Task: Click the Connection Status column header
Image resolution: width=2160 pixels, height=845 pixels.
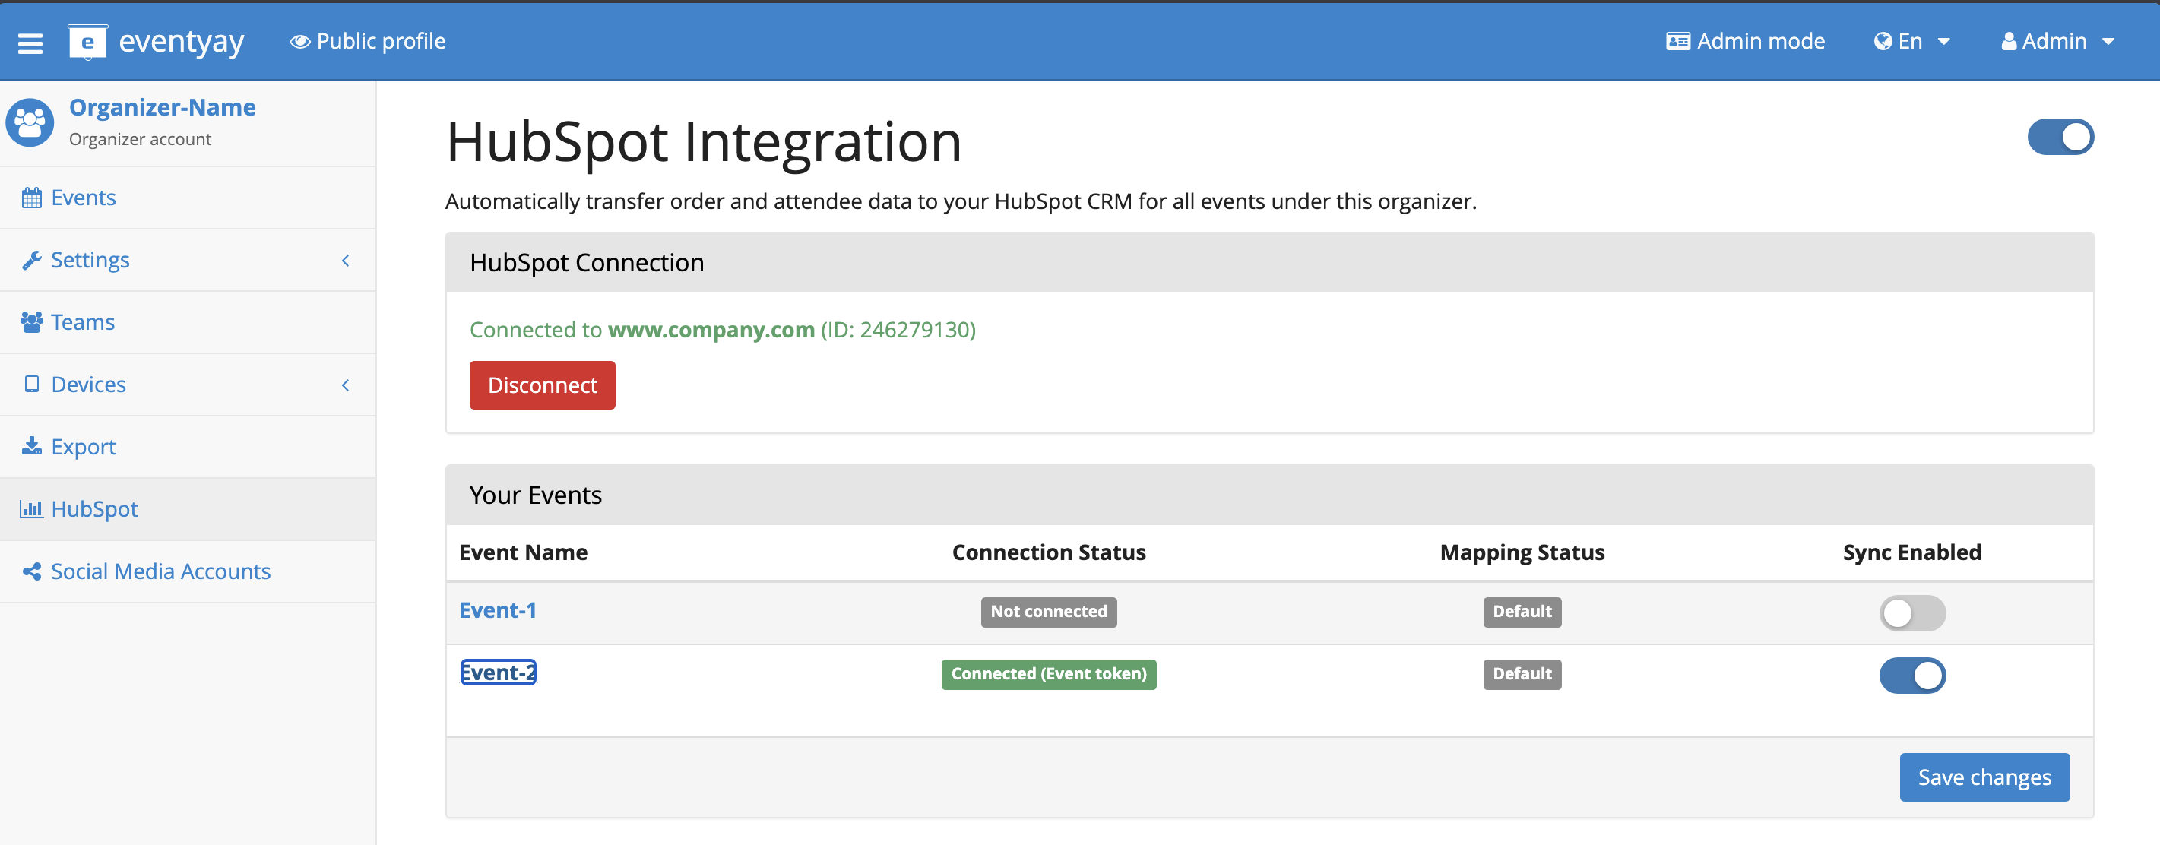Action: tap(1048, 552)
